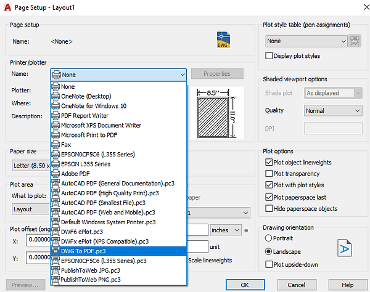The width and height of the screenshot is (370, 292).
Task: Toggle Plot paperspace last checkbox
Action: (269, 197)
